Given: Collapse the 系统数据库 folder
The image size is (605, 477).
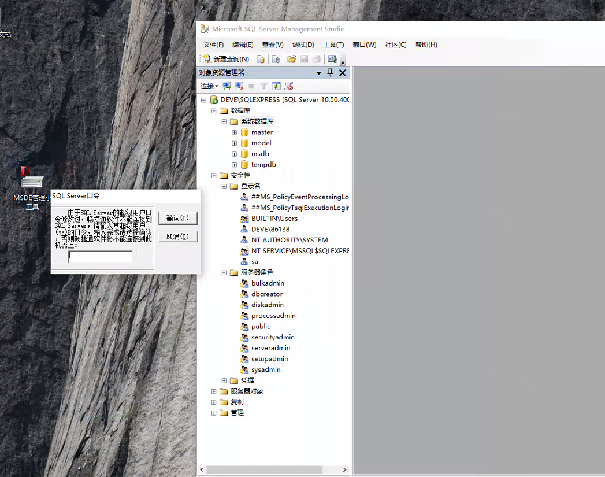Looking at the screenshot, I should [x=224, y=121].
